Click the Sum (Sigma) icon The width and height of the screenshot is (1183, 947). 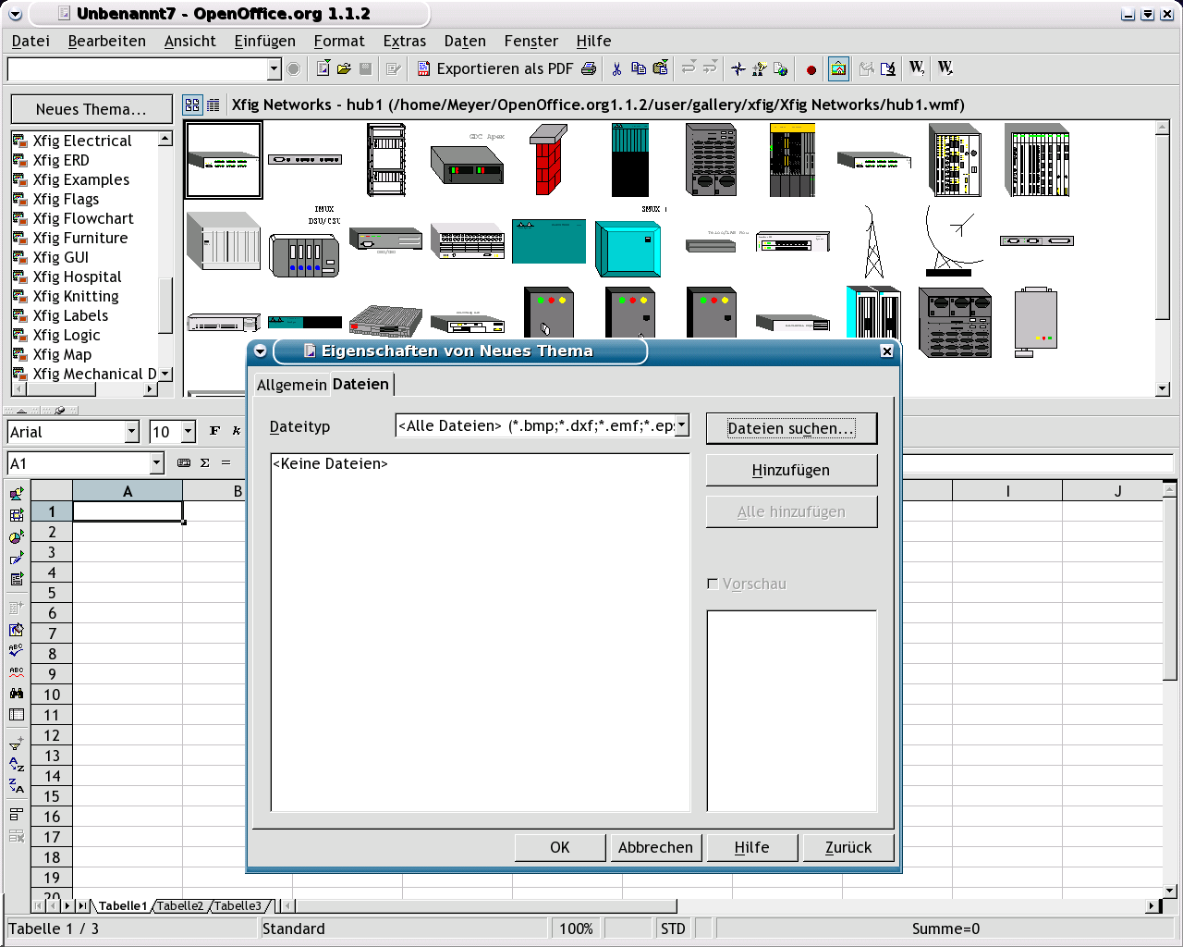(205, 462)
